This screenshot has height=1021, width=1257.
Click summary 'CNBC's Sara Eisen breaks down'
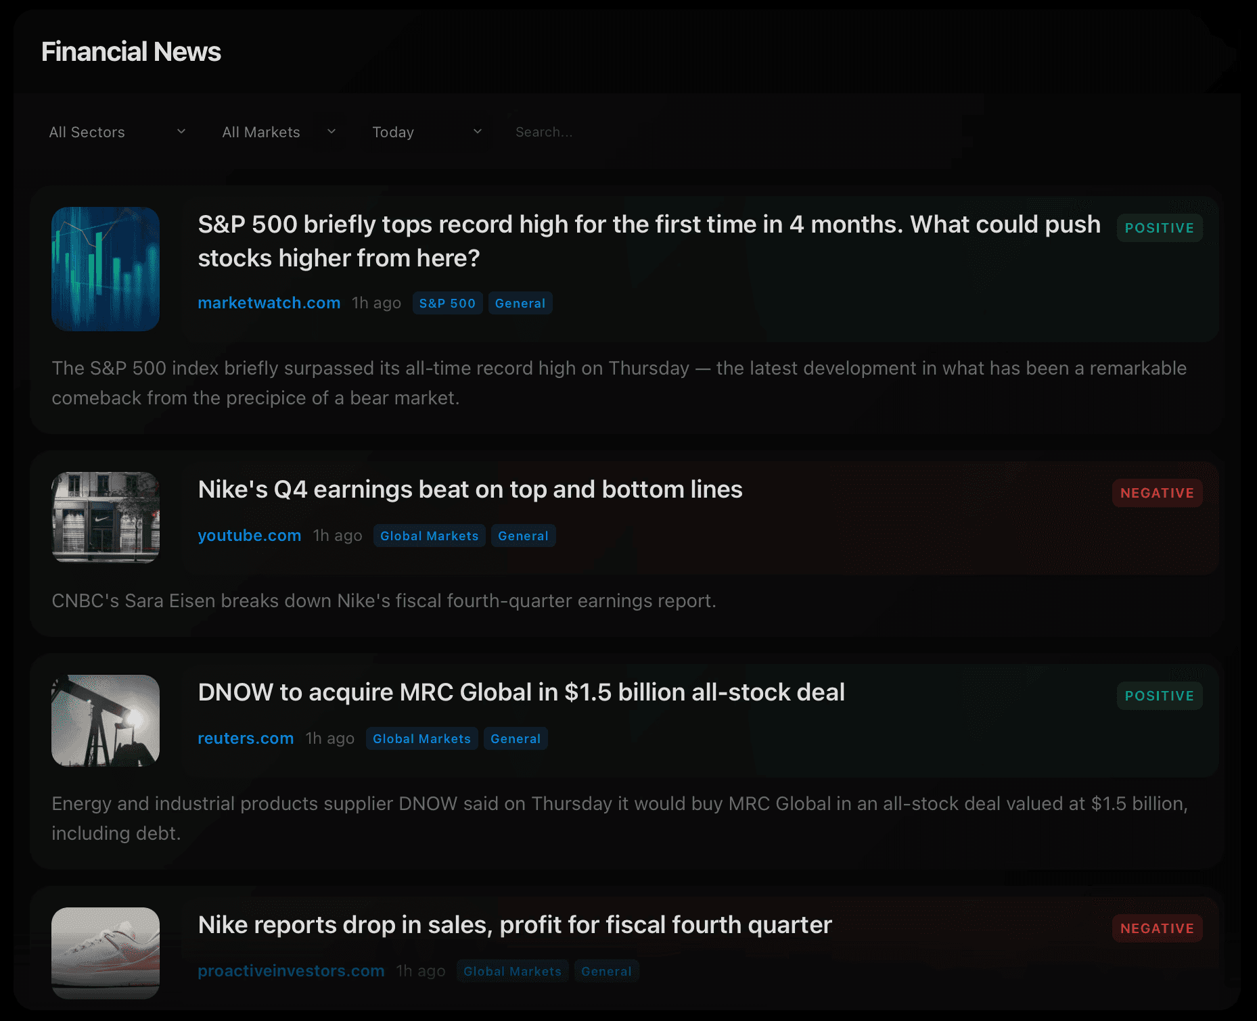click(384, 600)
